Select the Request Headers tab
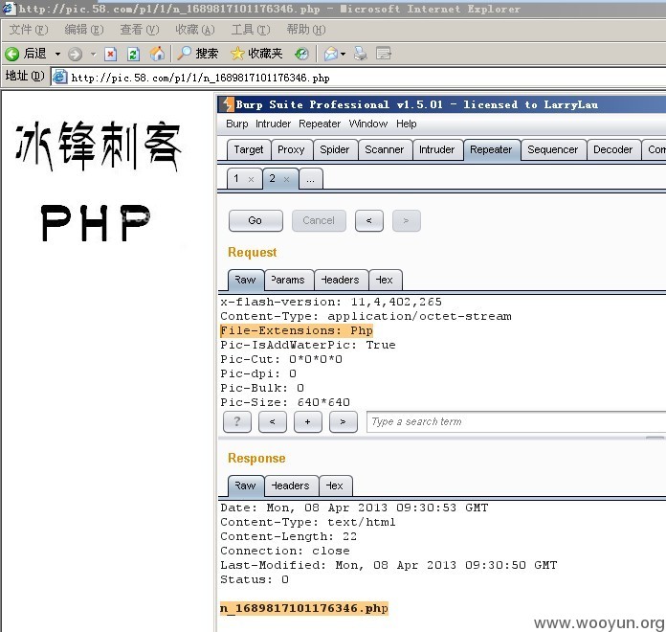The height and width of the screenshot is (632, 666). tap(341, 280)
